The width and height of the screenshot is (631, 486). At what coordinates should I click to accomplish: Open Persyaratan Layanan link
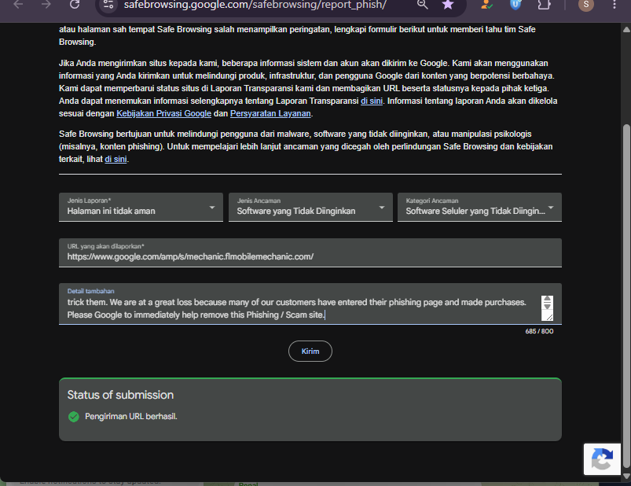[270, 113]
